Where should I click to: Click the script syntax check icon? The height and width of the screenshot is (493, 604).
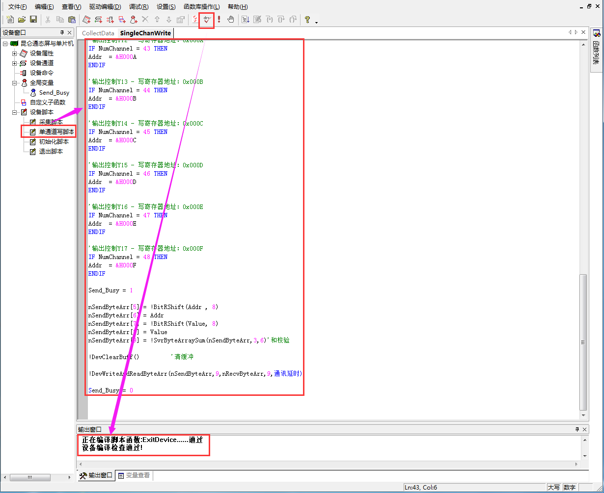click(x=195, y=20)
